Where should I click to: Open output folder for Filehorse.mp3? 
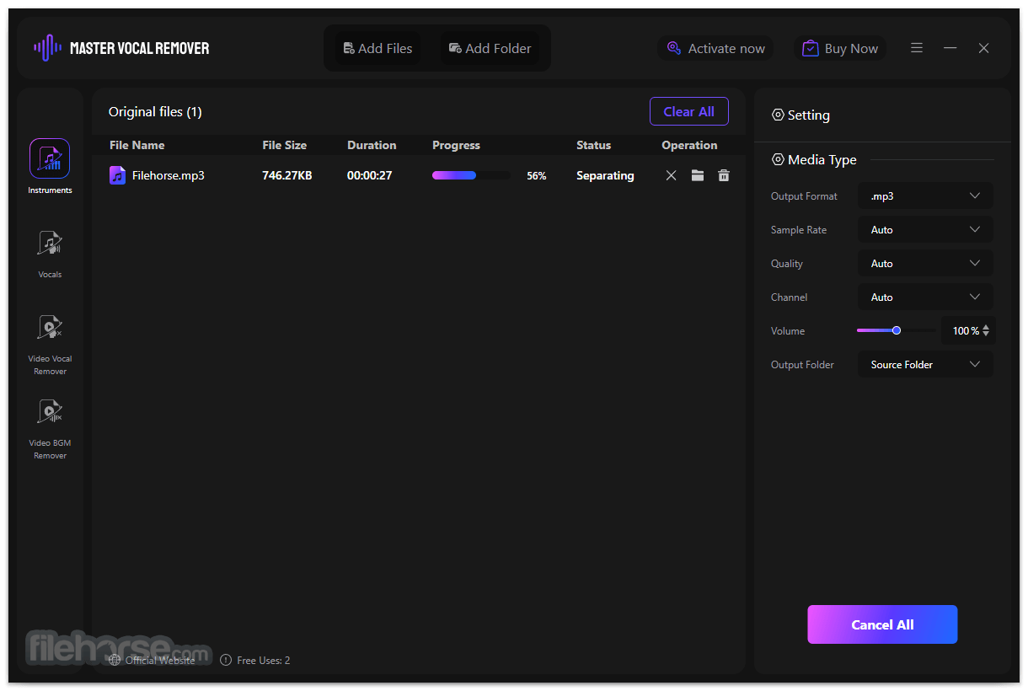(698, 175)
